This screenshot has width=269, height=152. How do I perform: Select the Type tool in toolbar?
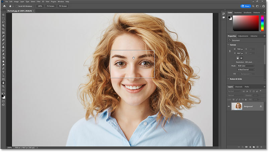[x=3, y=72]
